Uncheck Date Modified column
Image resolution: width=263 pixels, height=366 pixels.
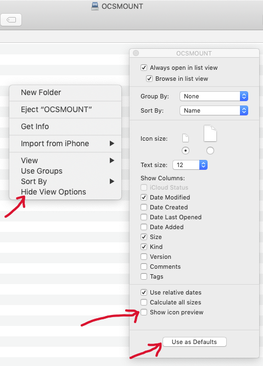[144, 197]
